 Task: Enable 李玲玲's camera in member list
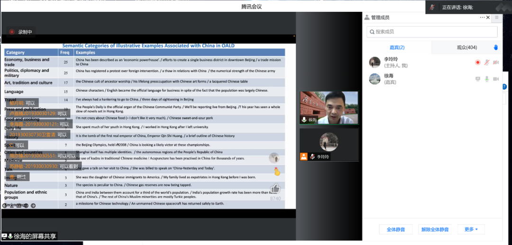[x=495, y=63]
